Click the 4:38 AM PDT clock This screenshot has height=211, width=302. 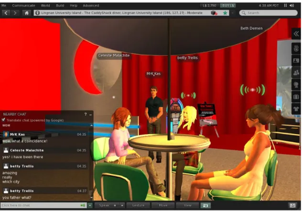269,5
